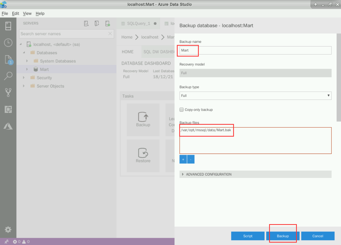Click the Backup button to start backup
Viewport: 341px width, 245px height.
click(283, 236)
